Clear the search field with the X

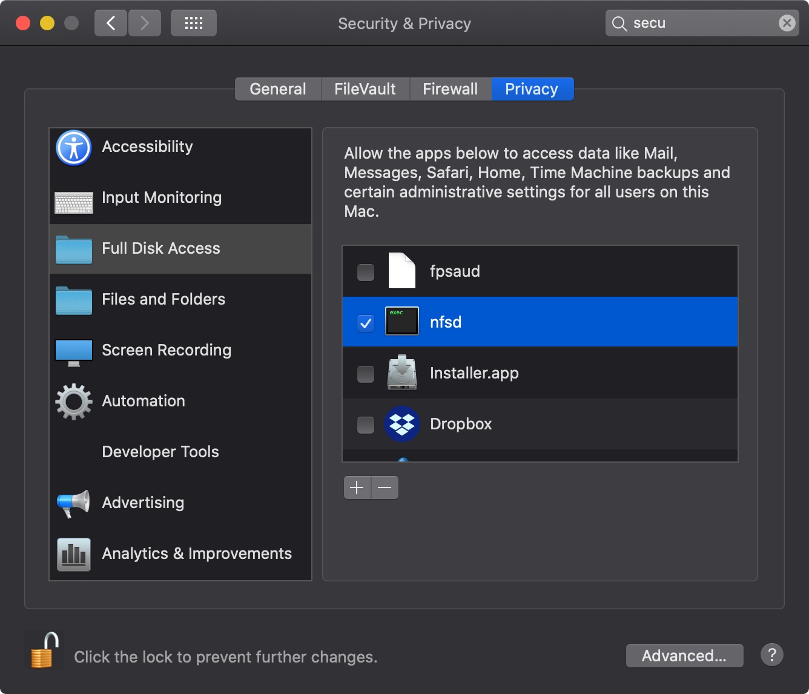tap(787, 23)
